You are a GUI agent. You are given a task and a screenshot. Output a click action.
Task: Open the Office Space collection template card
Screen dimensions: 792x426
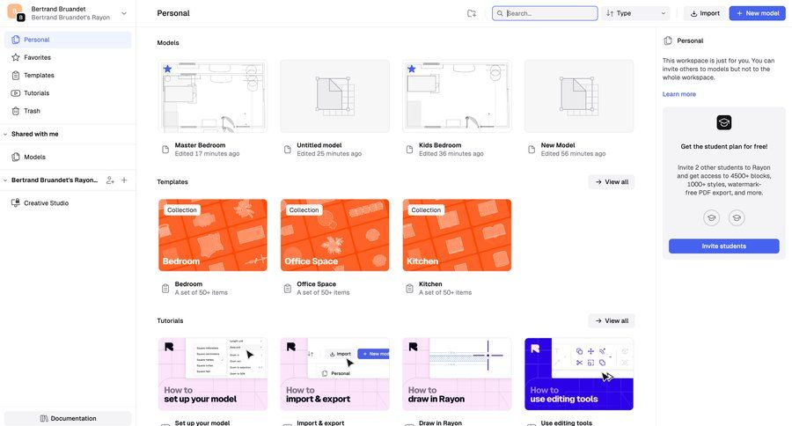335,235
